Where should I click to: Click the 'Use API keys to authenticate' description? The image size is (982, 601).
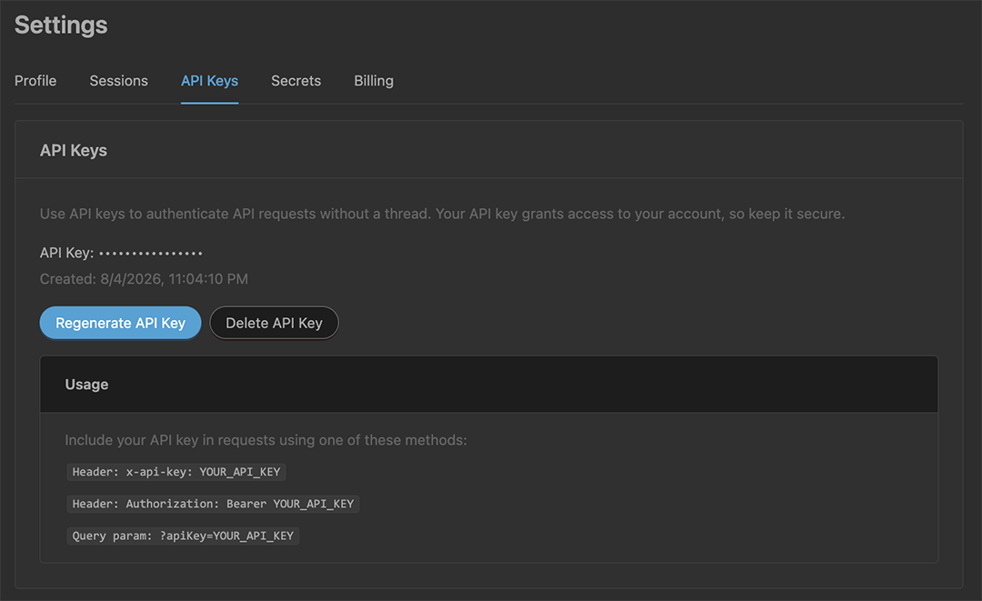click(x=442, y=214)
